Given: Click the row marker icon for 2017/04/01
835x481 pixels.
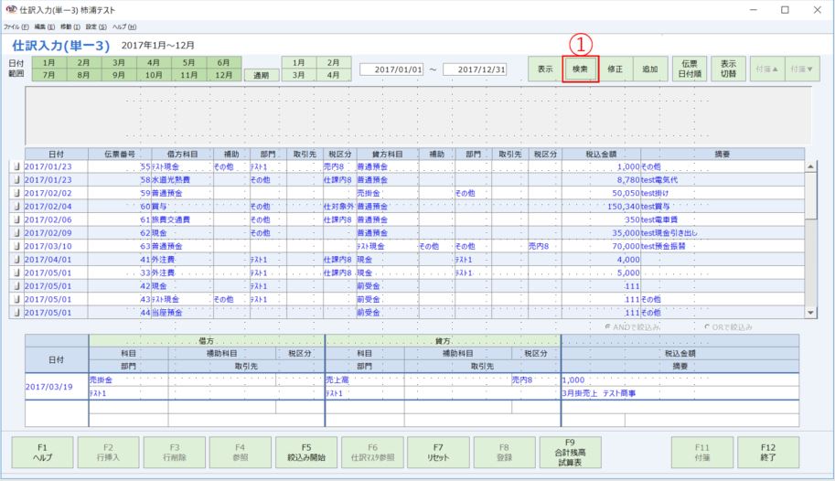Looking at the screenshot, I should point(17,260).
